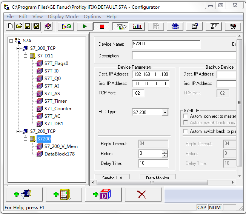Click the hand pointing document icon

[x=214, y=26]
